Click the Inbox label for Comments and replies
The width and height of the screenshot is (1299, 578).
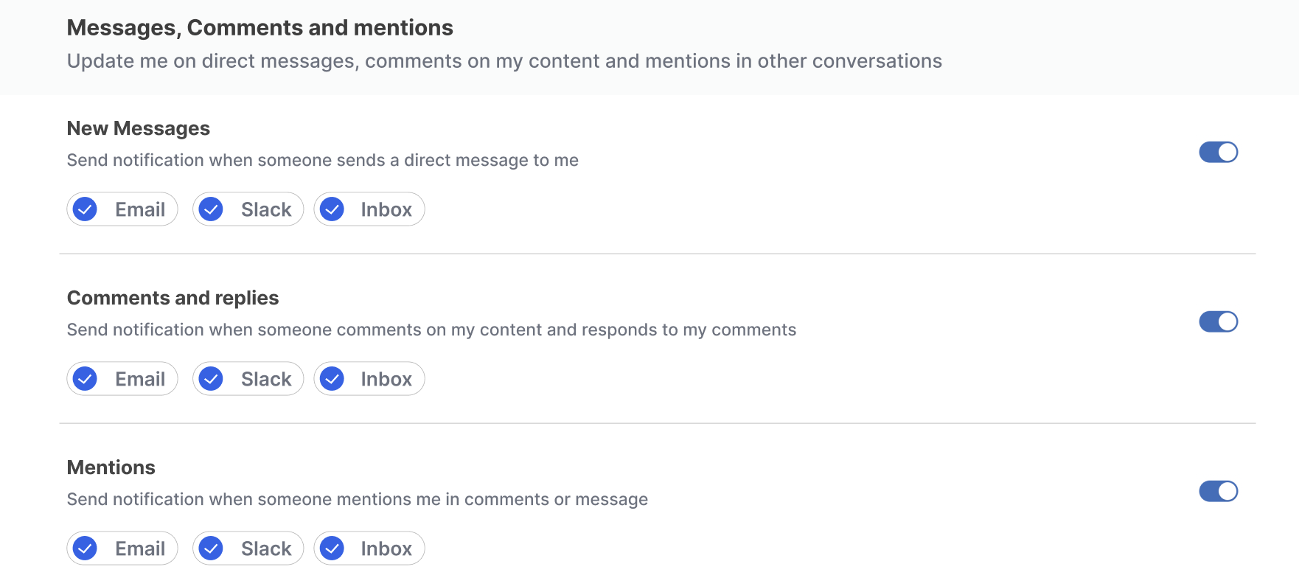386,379
